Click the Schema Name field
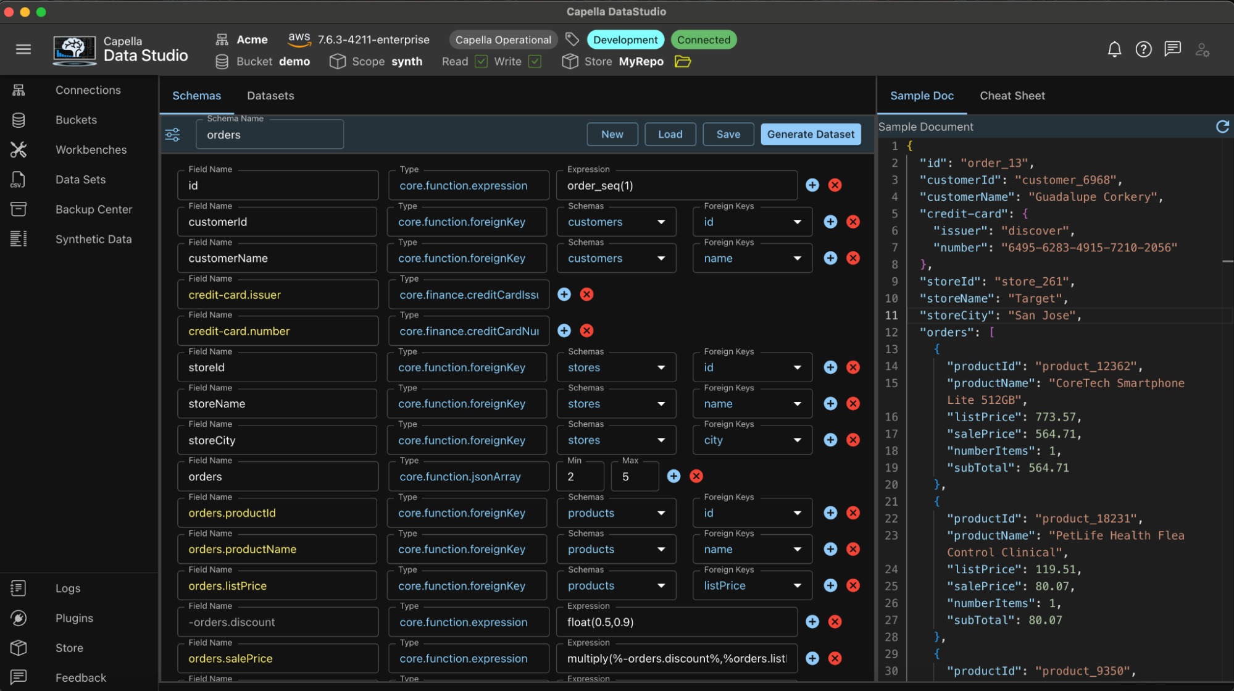Screen dimensions: 1234x691 click(270, 135)
